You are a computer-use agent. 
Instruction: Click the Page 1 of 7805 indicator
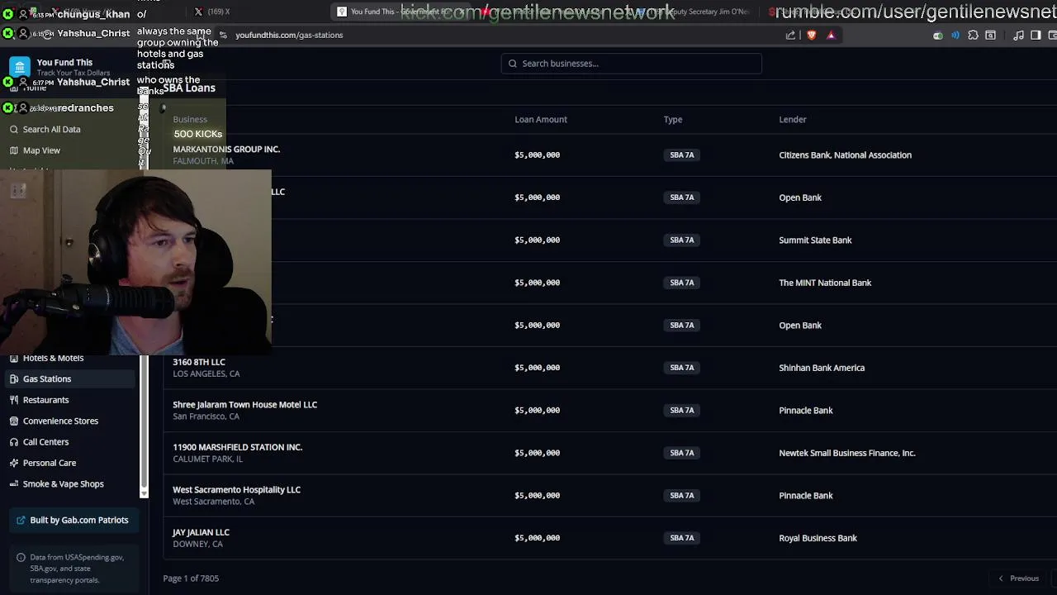point(191,578)
